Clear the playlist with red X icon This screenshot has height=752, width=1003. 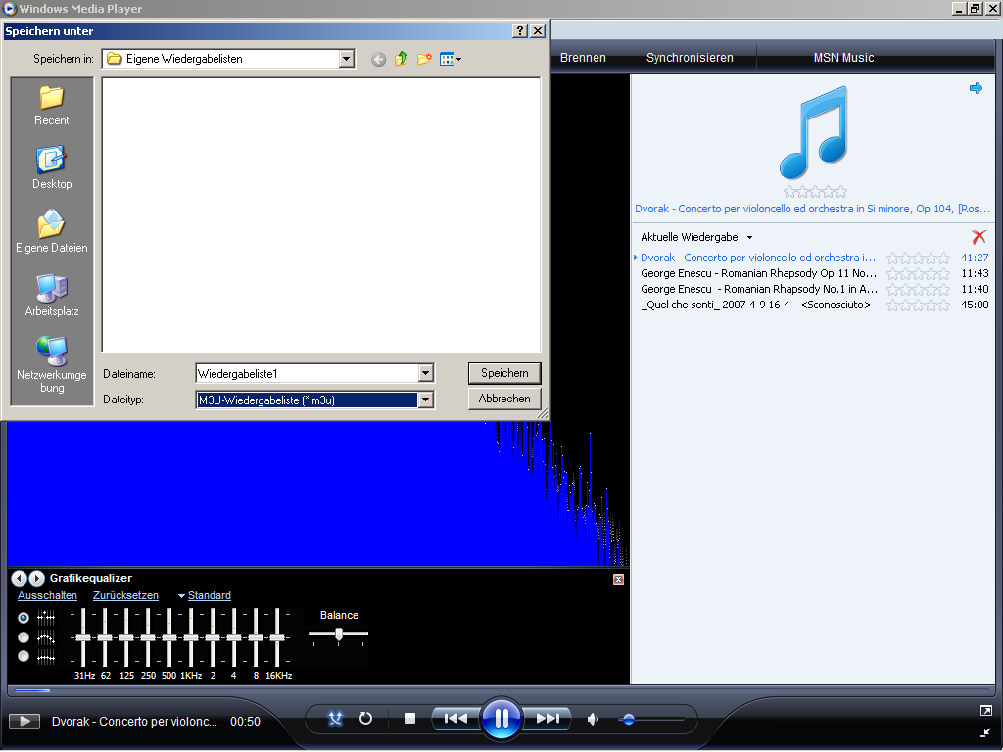tap(979, 237)
